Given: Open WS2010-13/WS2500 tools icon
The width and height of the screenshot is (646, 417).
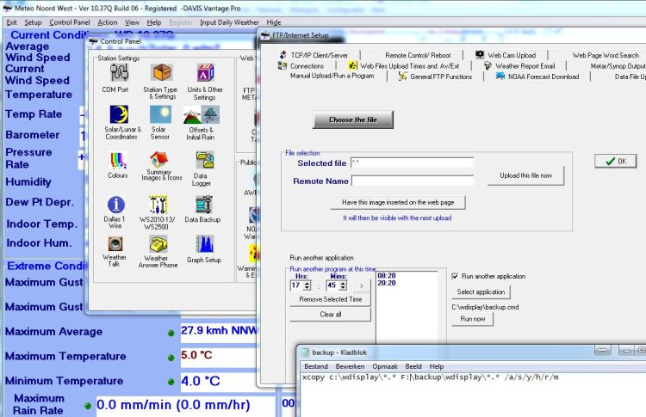Looking at the screenshot, I should tap(158, 205).
